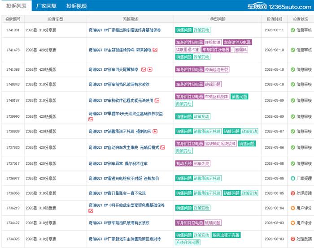Click 门窗漏风 tag
314x248 pixels.
click(x=239, y=50)
